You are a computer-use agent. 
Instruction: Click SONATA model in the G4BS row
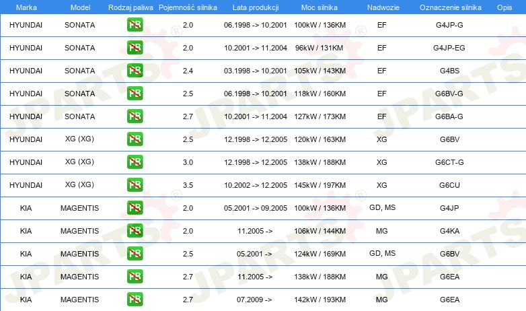pos(79,71)
